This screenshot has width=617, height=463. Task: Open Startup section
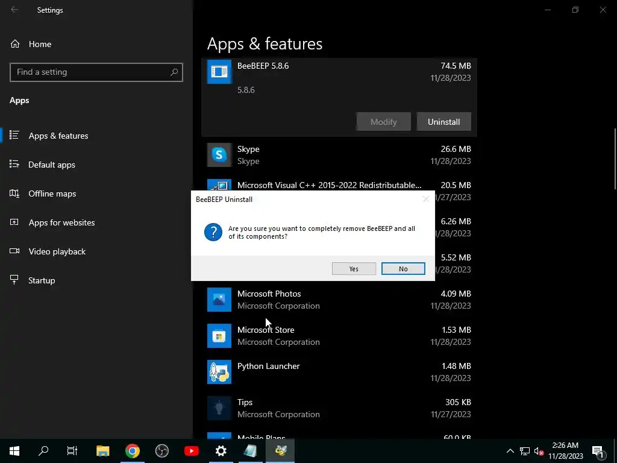point(42,280)
